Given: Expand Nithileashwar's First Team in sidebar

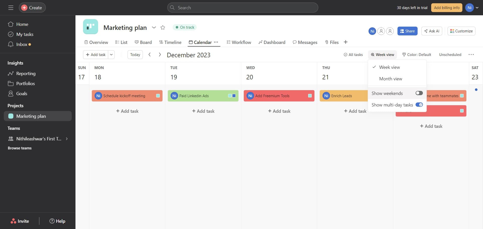Looking at the screenshot, I should [x=67, y=138].
